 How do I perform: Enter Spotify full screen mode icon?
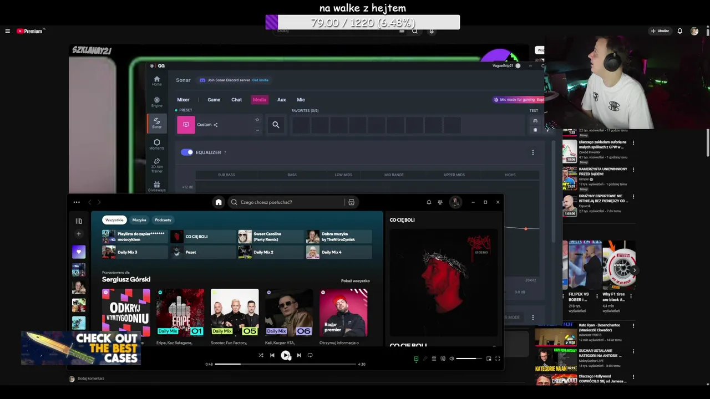[x=498, y=359]
